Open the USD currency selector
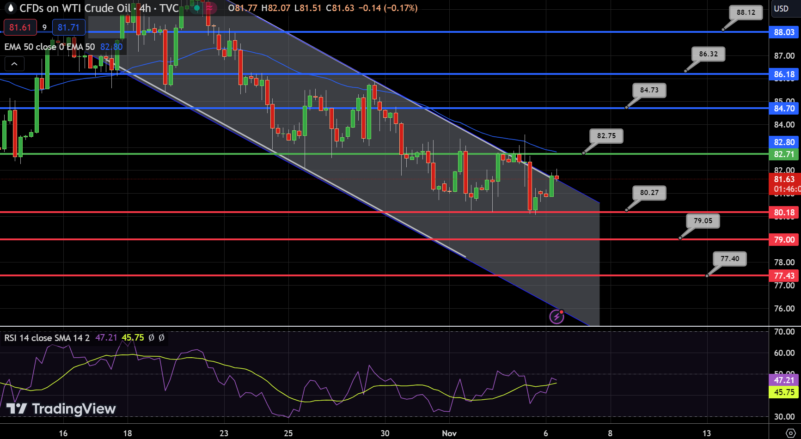 tap(781, 8)
